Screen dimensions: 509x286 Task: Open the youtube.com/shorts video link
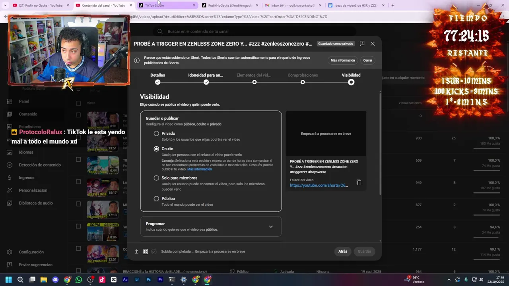point(319,186)
